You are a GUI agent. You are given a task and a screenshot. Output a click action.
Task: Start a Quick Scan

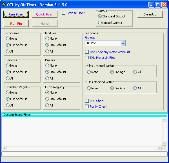[45, 14]
